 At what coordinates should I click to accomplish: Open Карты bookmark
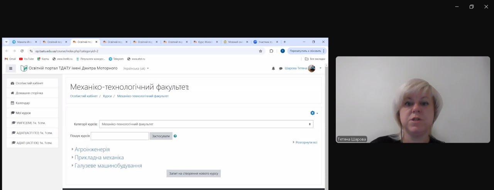point(43,59)
